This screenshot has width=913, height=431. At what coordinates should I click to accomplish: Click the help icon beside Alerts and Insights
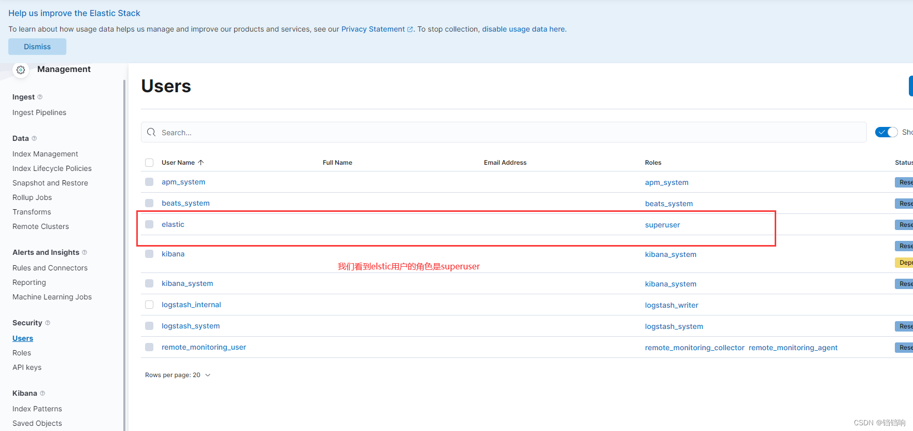click(84, 252)
